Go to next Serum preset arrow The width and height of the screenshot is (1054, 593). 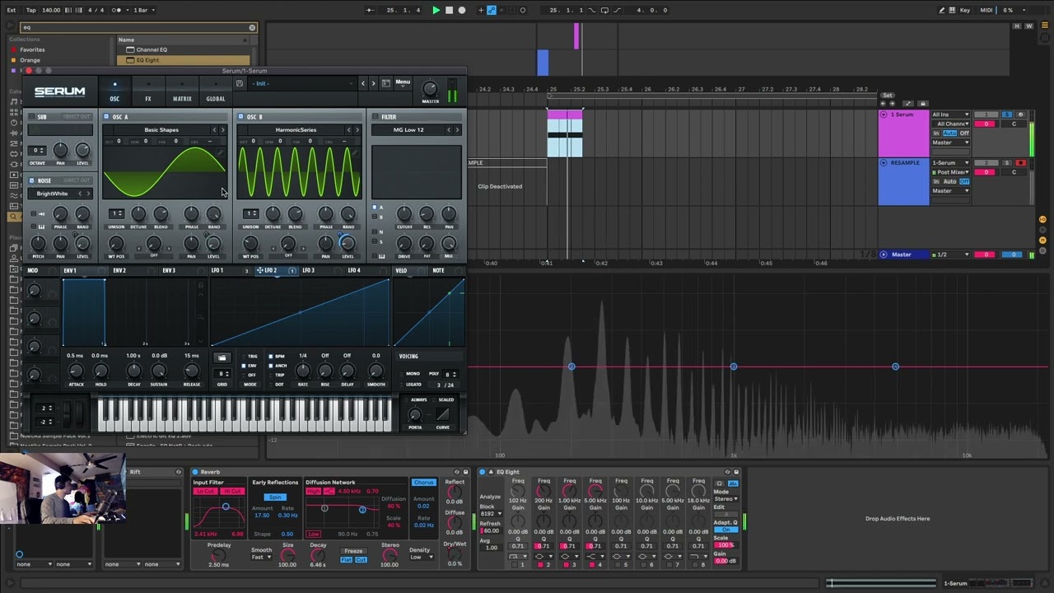[373, 83]
